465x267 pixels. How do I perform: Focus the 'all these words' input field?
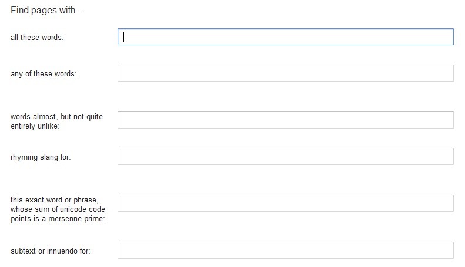[x=285, y=37]
